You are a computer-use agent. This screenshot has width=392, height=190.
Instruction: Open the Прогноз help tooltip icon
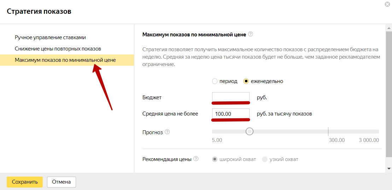(167, 132)
